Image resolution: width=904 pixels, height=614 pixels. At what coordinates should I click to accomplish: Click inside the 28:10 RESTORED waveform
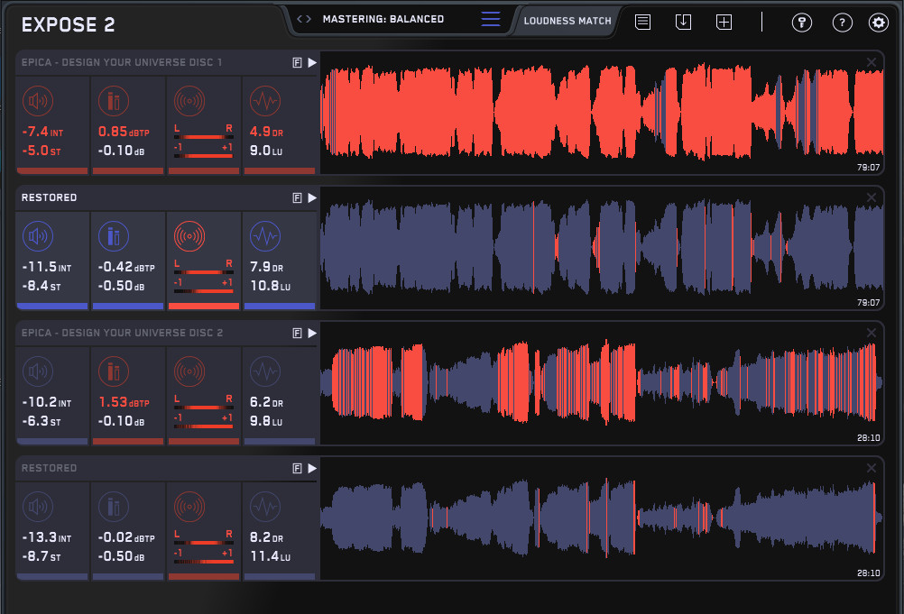pos(602,518)
